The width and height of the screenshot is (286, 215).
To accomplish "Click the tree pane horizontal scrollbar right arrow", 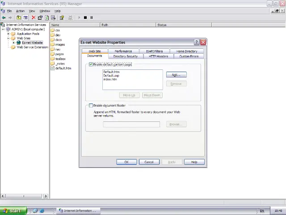I will [x=46, y=196].
